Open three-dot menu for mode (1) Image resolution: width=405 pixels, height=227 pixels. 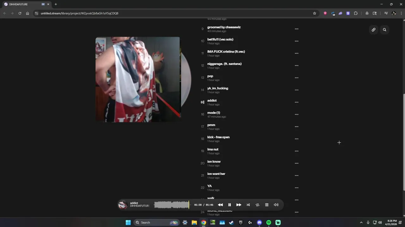click(296, 114)
